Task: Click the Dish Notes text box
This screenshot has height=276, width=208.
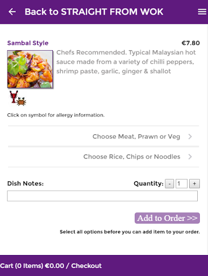Action: point(102,196)
